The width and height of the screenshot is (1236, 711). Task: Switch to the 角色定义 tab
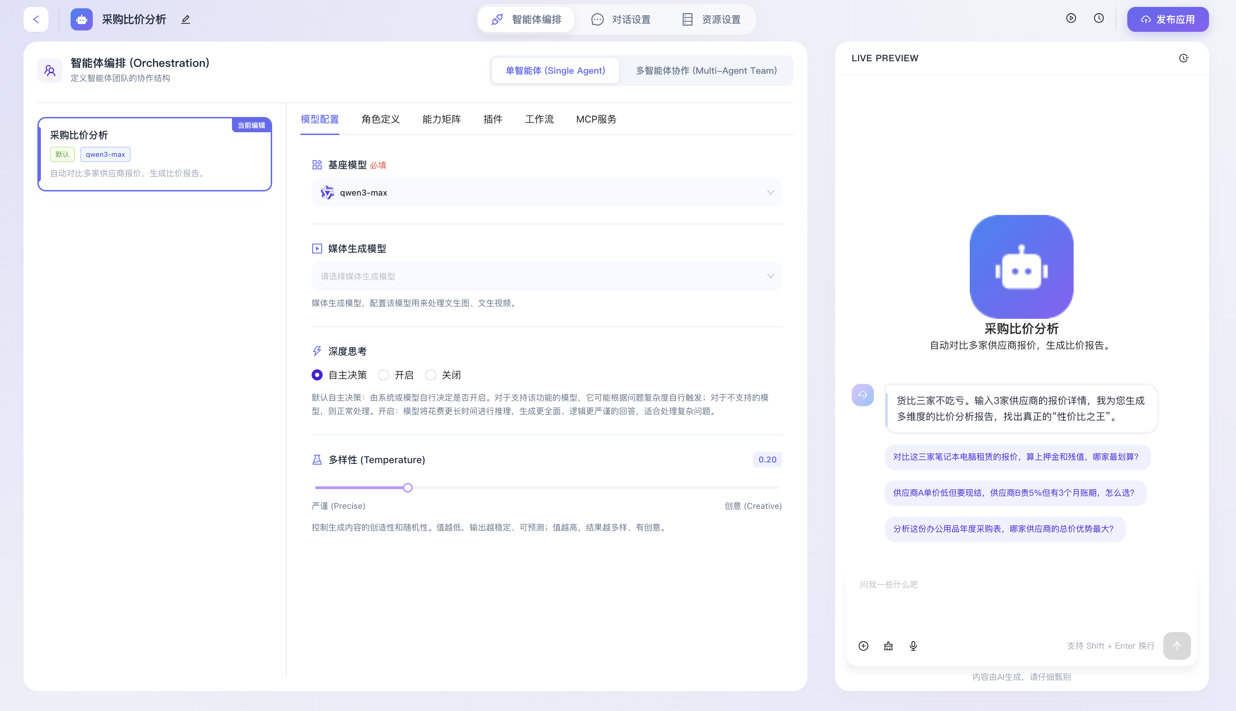click(x=380, y=119)
